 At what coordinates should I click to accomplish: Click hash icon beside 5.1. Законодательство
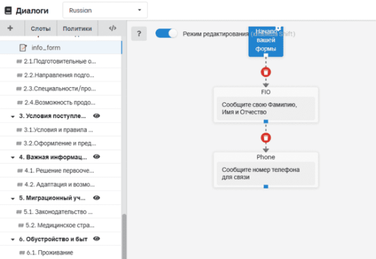(x=19, y=212)
